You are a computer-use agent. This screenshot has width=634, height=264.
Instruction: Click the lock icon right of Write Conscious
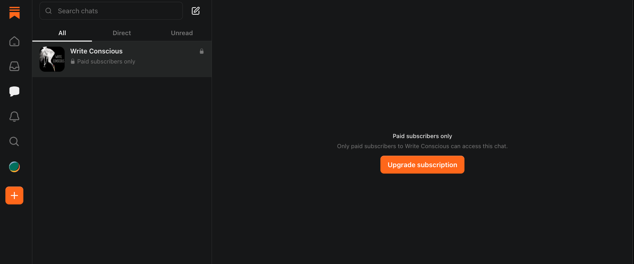click(x=202, y=51)
